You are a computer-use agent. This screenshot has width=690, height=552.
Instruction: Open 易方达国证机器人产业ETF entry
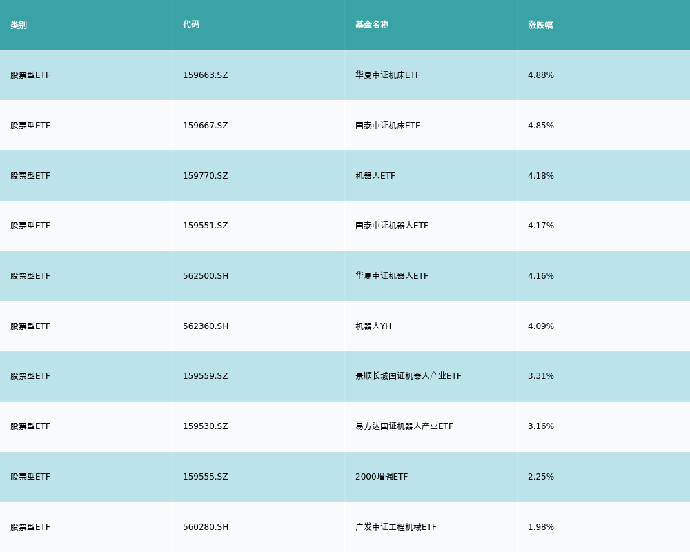(x=404, y=426)
